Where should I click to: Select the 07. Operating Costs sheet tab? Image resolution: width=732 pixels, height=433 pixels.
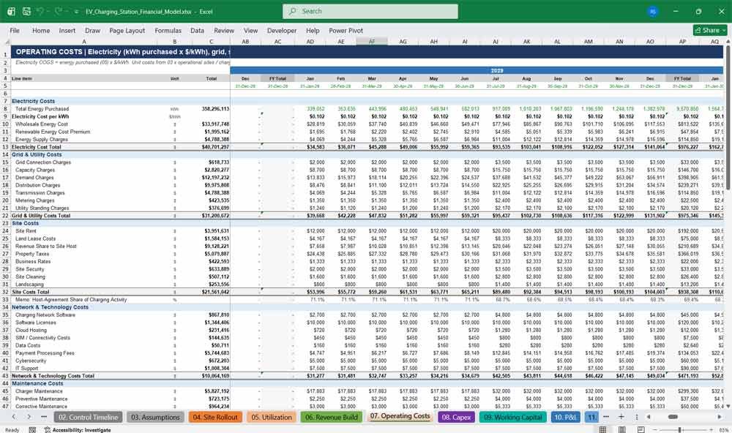point(400,416)
